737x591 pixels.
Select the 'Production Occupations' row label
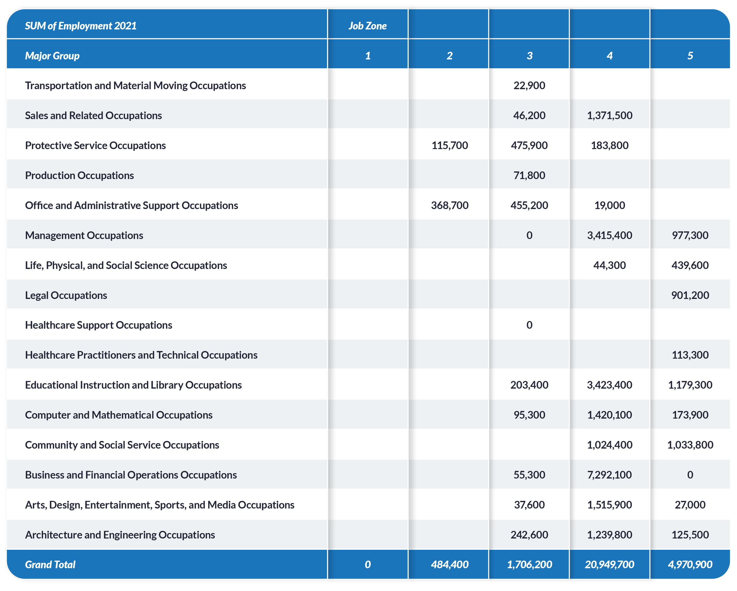(79, 175)
